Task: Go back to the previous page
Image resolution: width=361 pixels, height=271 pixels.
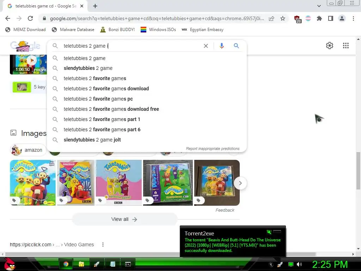Action: (8, 18)
